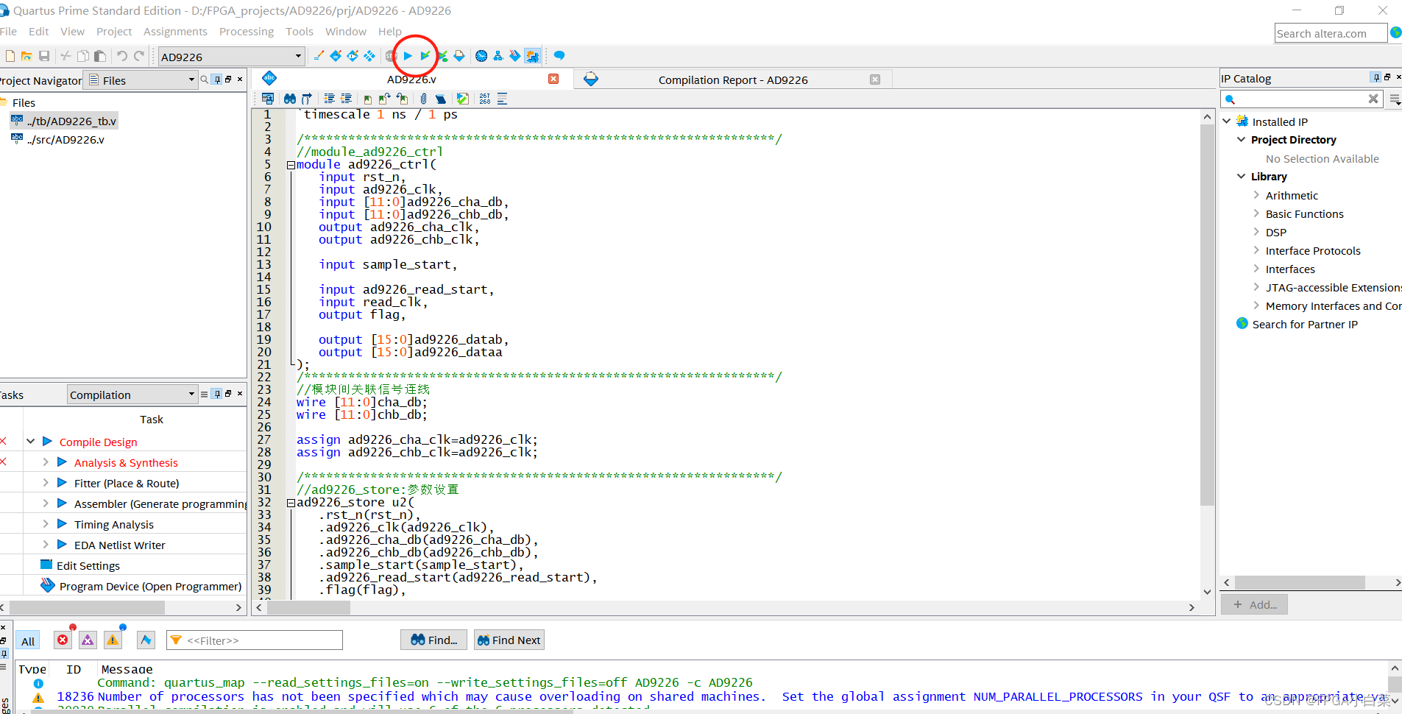Click the Undo arrow icon
This screenshot has height=714, width=1402.
(122, 56)
